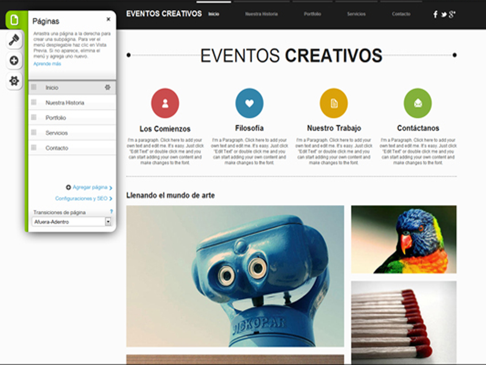Screen dimensions: 486x365
Task: Open the Add elements plus icon
Action: click(14, 60)
